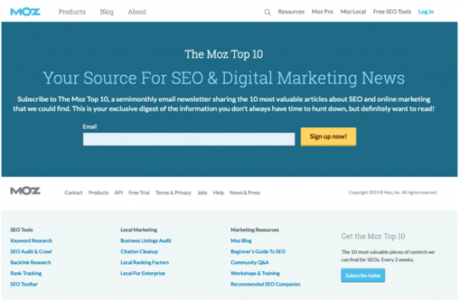
Task: Open the Keyword Research link
Action: pyautogui.click(x=31, y=240)
